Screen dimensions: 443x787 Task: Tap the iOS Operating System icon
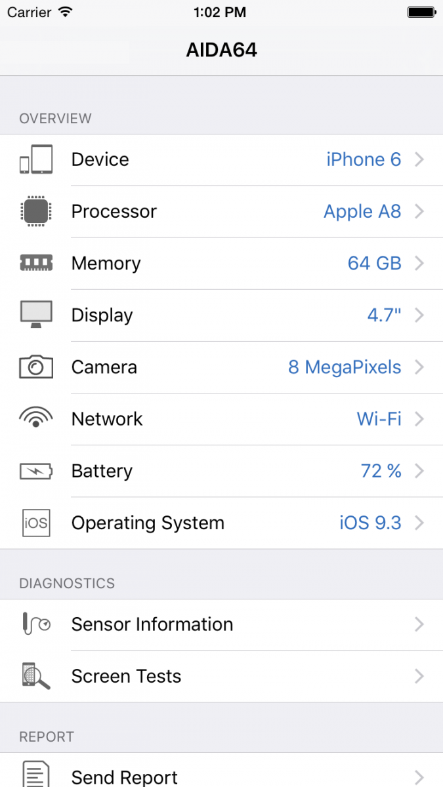[x=35, y=523]
